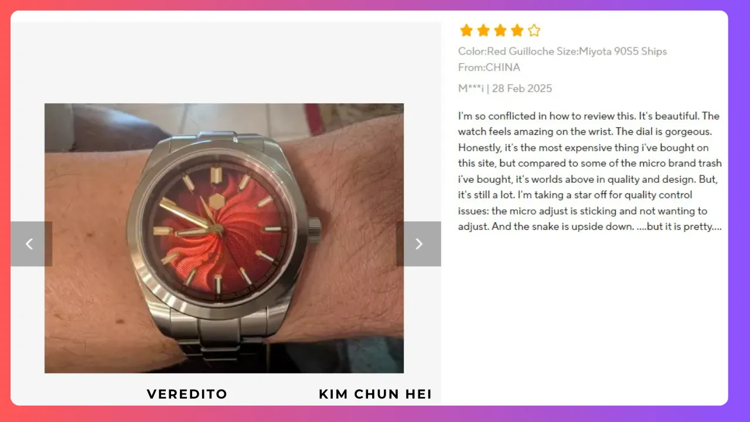Advance to the next review photo arrow
750x422 pixels.
(x=418, y=244)
